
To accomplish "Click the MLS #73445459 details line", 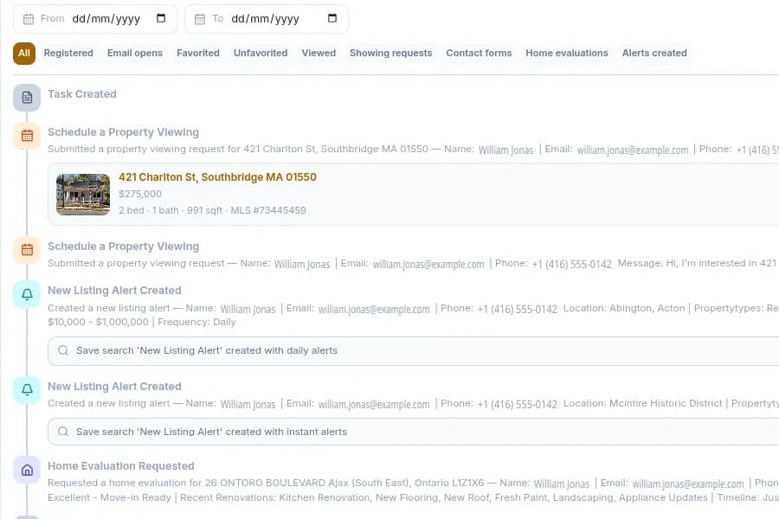I will [212, 210].
